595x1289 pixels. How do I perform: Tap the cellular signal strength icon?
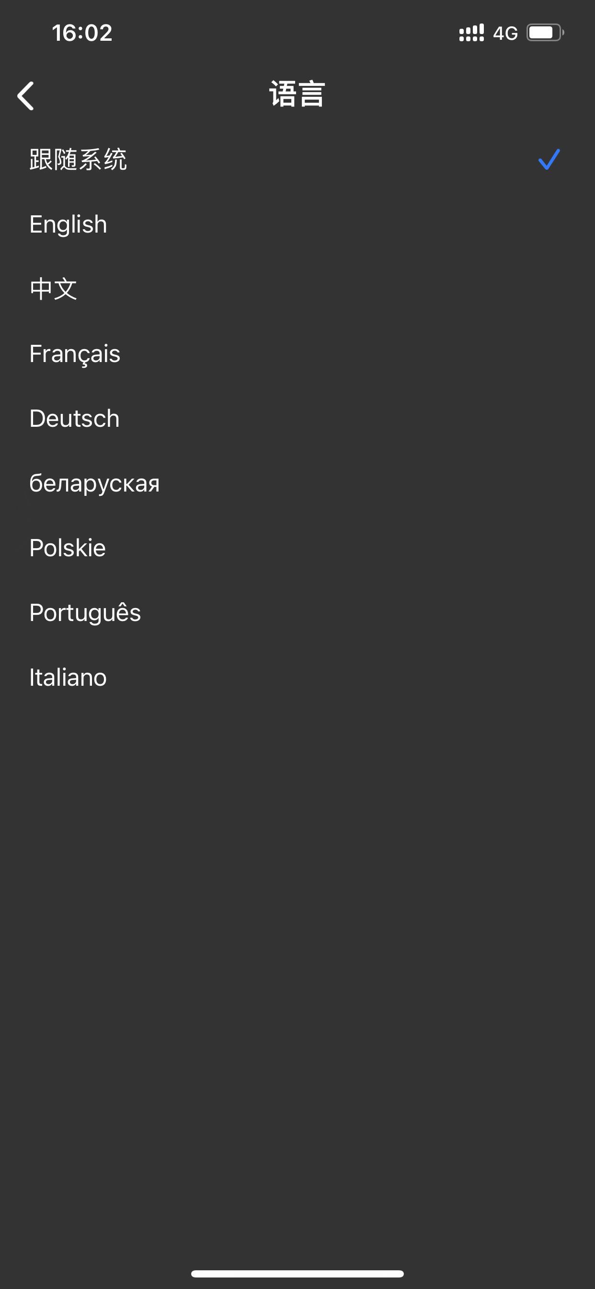[471, 33]
